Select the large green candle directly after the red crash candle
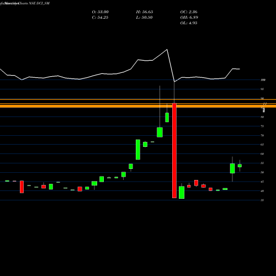The image size is (276, 276). point(182,192)
